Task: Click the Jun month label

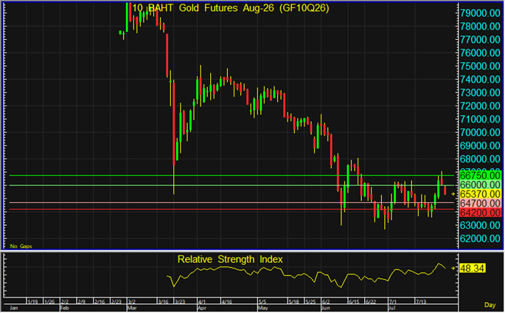Action: 326,308
